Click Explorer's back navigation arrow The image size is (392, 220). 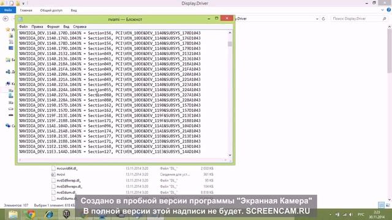[x=6, y=19]
